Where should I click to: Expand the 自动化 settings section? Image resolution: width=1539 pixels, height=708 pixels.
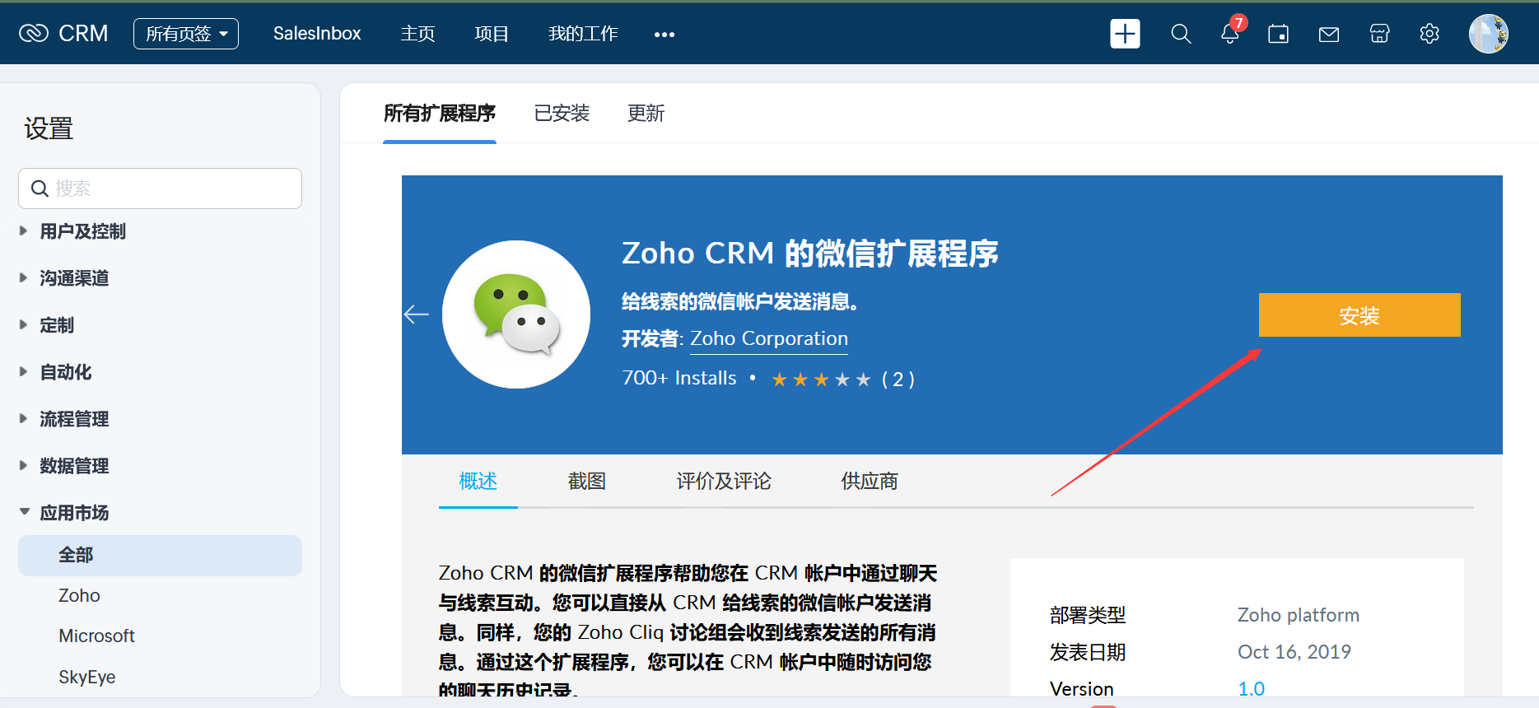tap(66, 372)
